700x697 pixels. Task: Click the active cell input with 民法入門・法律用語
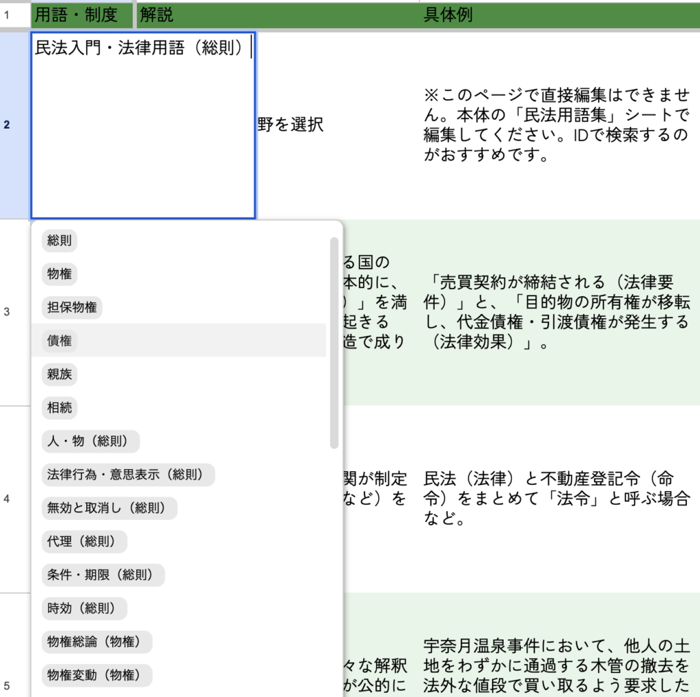click(143, 124)
